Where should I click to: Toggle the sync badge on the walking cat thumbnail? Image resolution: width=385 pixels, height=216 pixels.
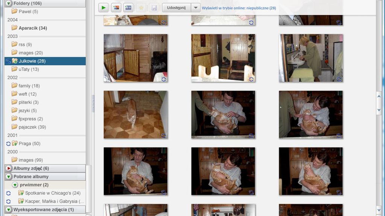click(163, 135)
